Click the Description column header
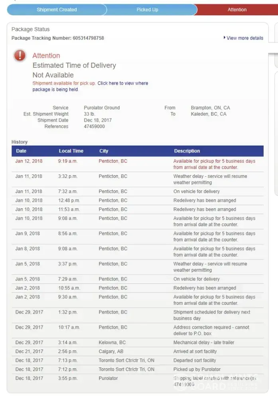The height and width of the screenshot is (399, 278). tap(187, 151)
